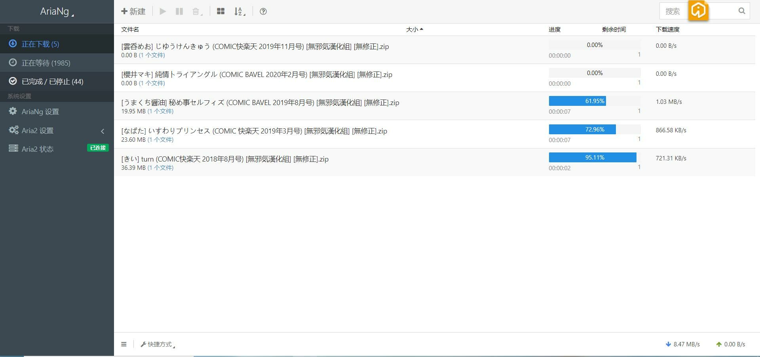The width and height of the screenshot is (760, 357).
Task: Go to AriaNg 设置 page
Action: click(40, 112)
